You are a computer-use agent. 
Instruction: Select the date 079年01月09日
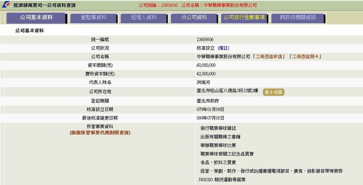210,109
